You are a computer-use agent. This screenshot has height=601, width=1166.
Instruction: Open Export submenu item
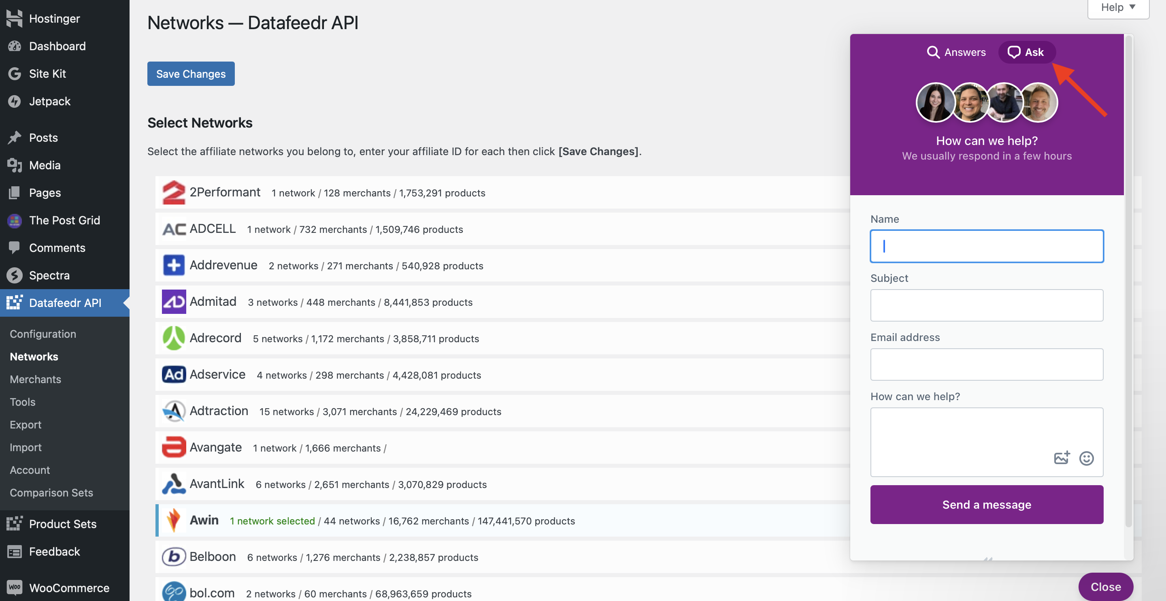tap(26, 424)
